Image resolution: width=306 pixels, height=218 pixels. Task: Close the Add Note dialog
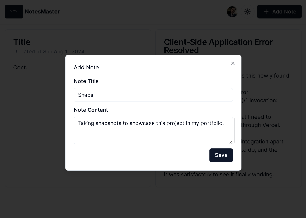233,63
